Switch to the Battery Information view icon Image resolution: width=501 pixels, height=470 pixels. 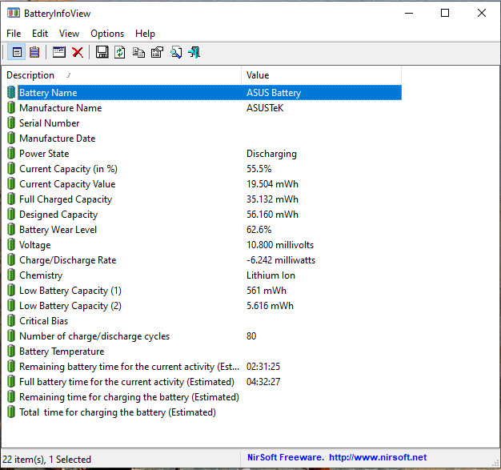tap(17, 52)
